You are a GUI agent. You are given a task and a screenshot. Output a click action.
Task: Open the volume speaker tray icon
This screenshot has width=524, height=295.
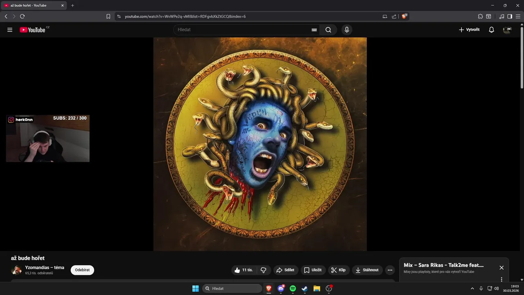[x=497, y=288]
